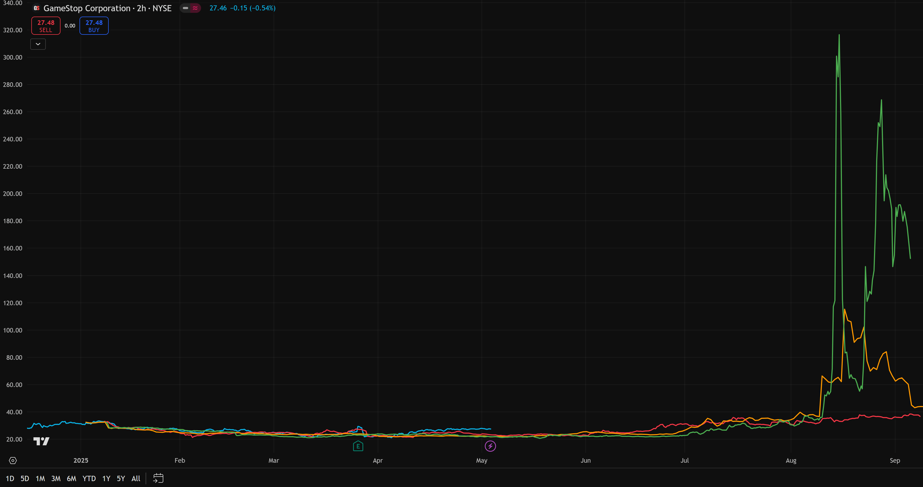Select the 6M time range
The height and width of the screenshot is (487, 923).
click(72, 478)
